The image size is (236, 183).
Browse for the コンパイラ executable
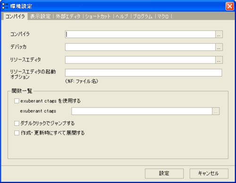[219, 34]
